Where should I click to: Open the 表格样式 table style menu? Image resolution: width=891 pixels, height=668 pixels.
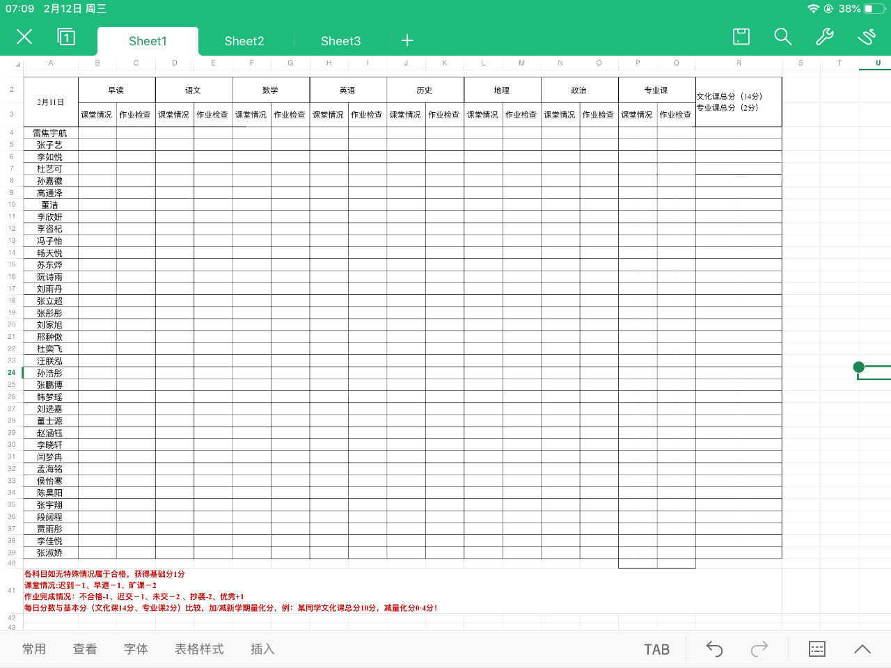199,649
